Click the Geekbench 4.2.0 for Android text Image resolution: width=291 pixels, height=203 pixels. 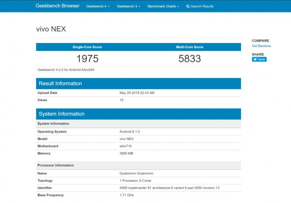coord(66,70)
